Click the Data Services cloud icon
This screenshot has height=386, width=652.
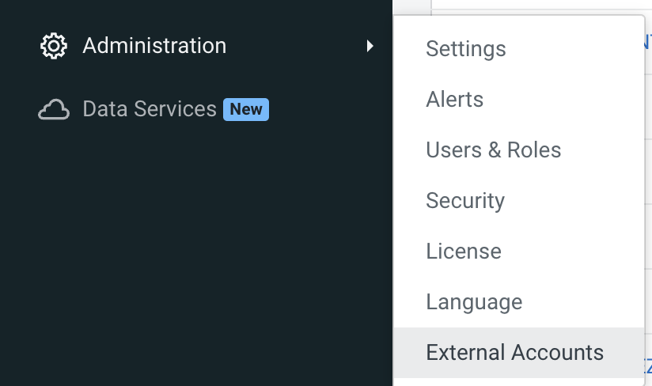click(53, 109)
